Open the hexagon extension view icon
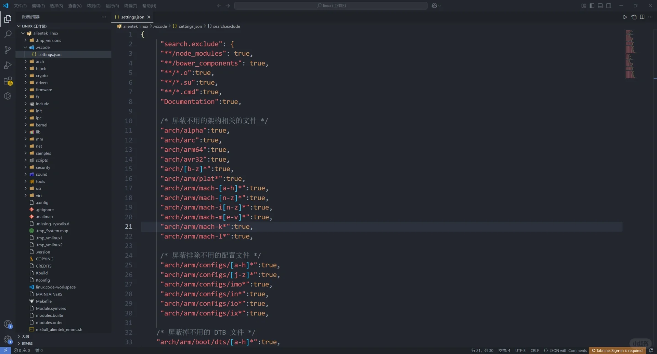This screenshot has width=657, height=354. (8, 96)
